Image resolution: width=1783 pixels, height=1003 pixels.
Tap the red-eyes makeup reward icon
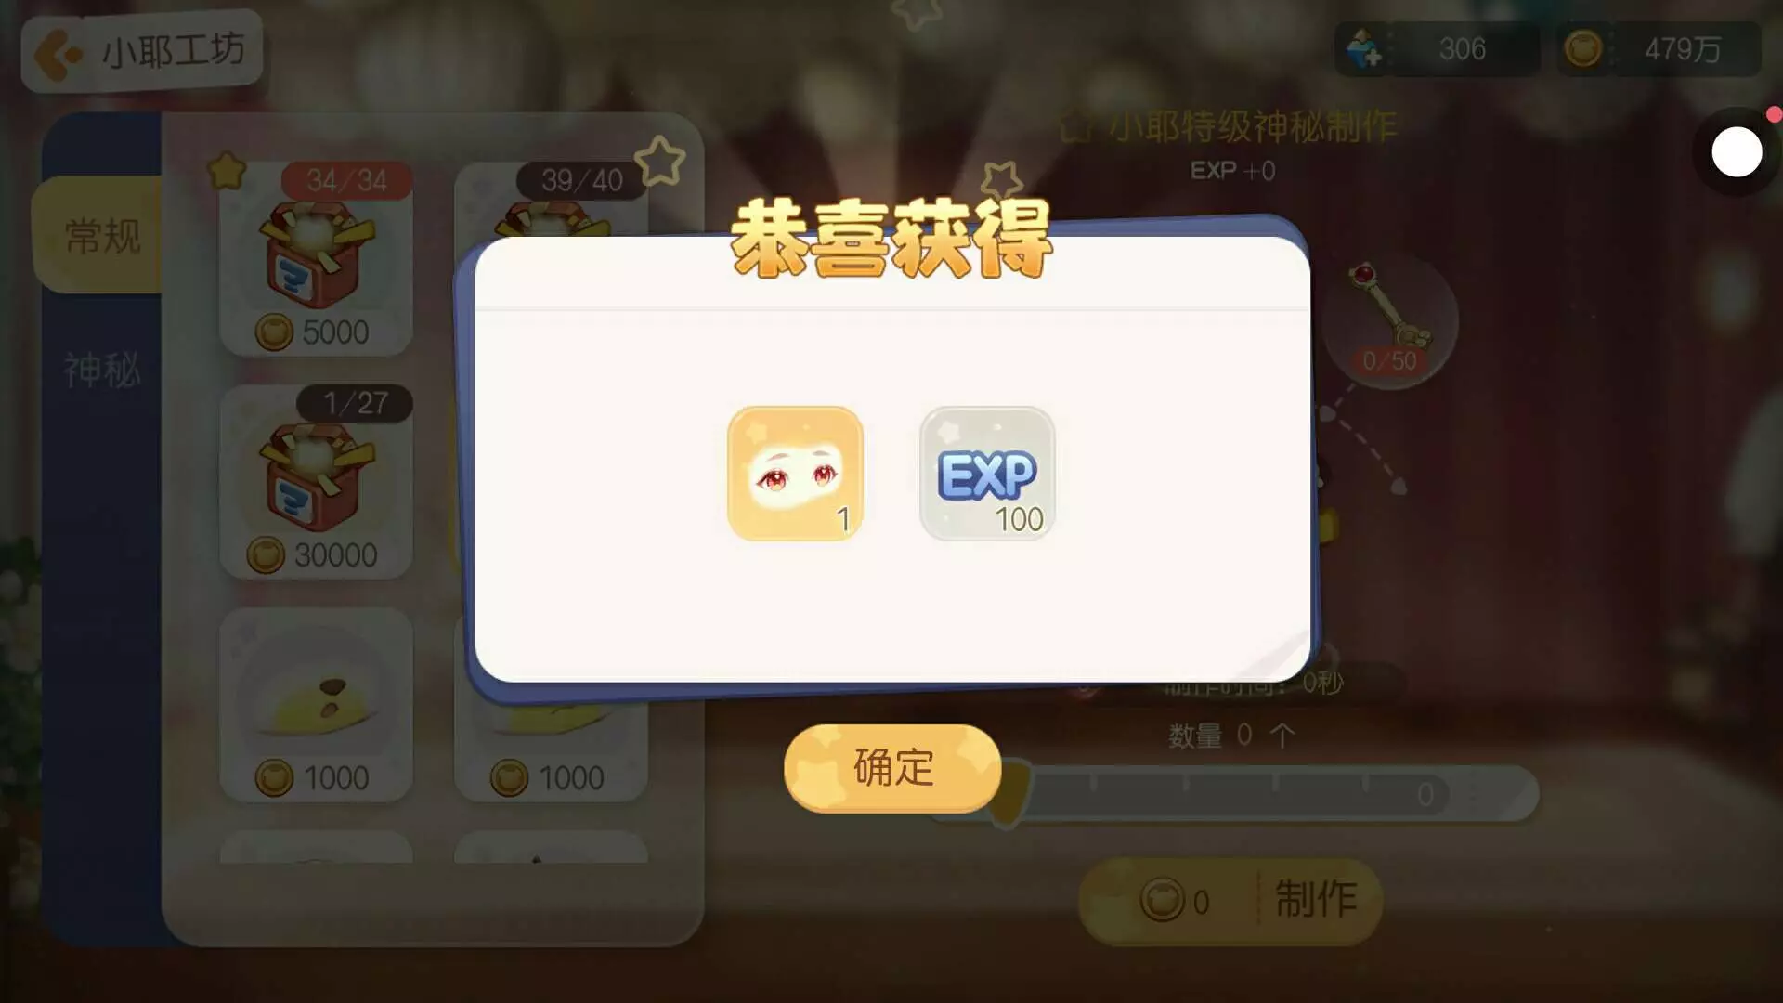[795, 474]
